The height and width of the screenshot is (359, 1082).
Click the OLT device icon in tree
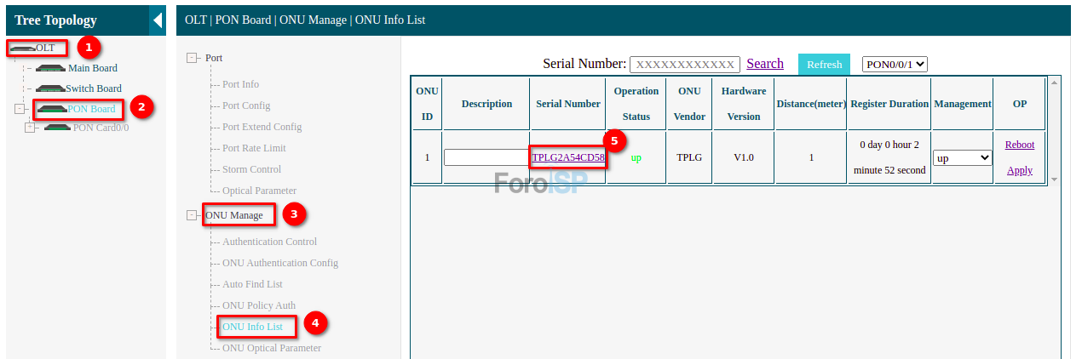coord(22,48)
